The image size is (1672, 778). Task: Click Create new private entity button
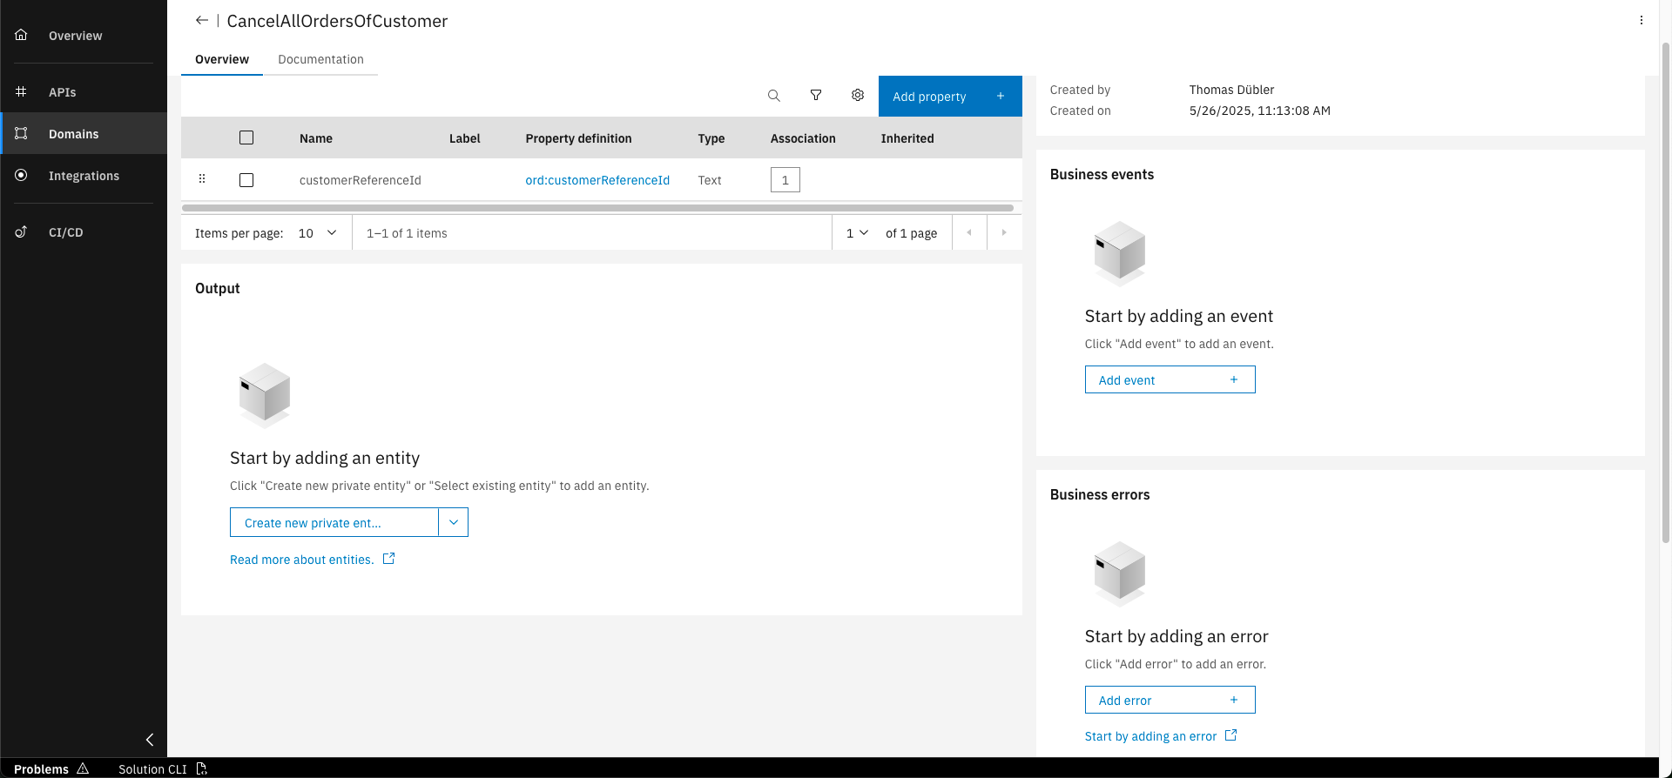pos(334,522)
